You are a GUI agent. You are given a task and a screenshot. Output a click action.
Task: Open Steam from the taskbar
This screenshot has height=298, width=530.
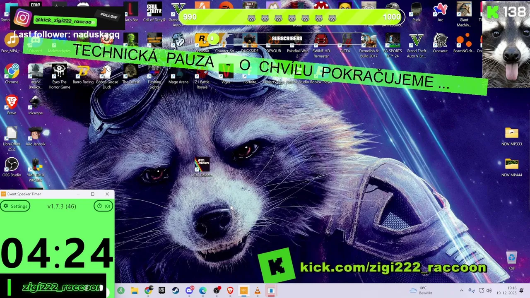click(x=175, y=291)
